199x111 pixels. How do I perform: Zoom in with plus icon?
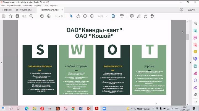pyautogui.click(x=92, y=16)
